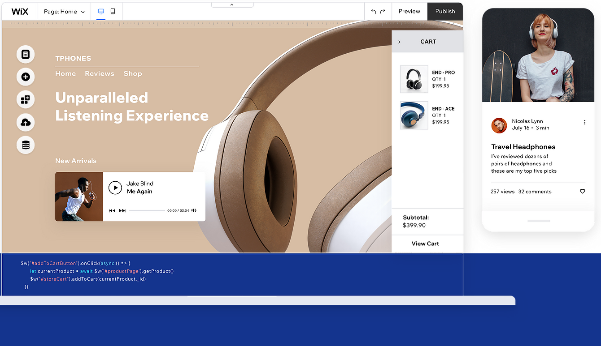Open the Travel Headphones post title
This screenshot has height=346, width=601.
pyautogui.click(x=523, y=147)
